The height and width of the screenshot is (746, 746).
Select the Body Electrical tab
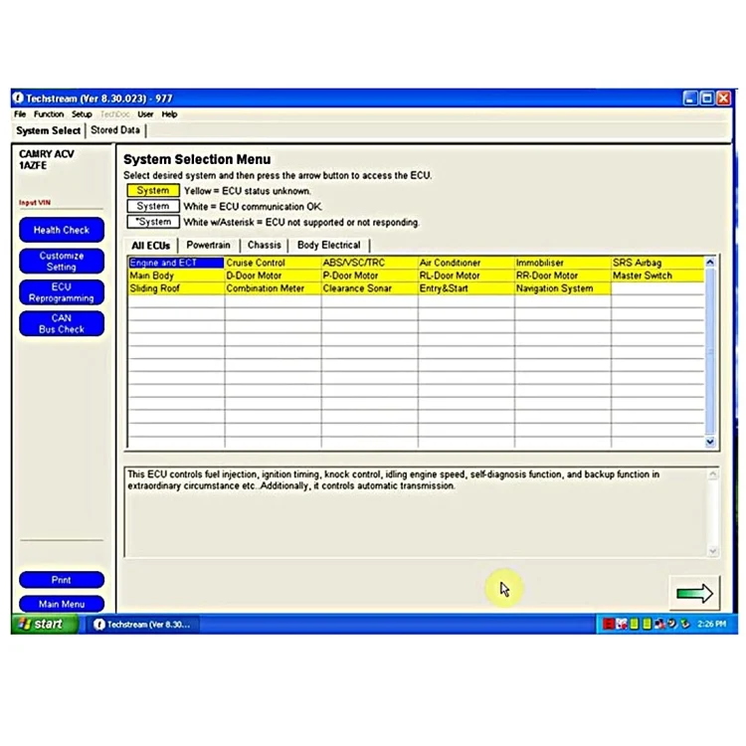coord(328,245)
